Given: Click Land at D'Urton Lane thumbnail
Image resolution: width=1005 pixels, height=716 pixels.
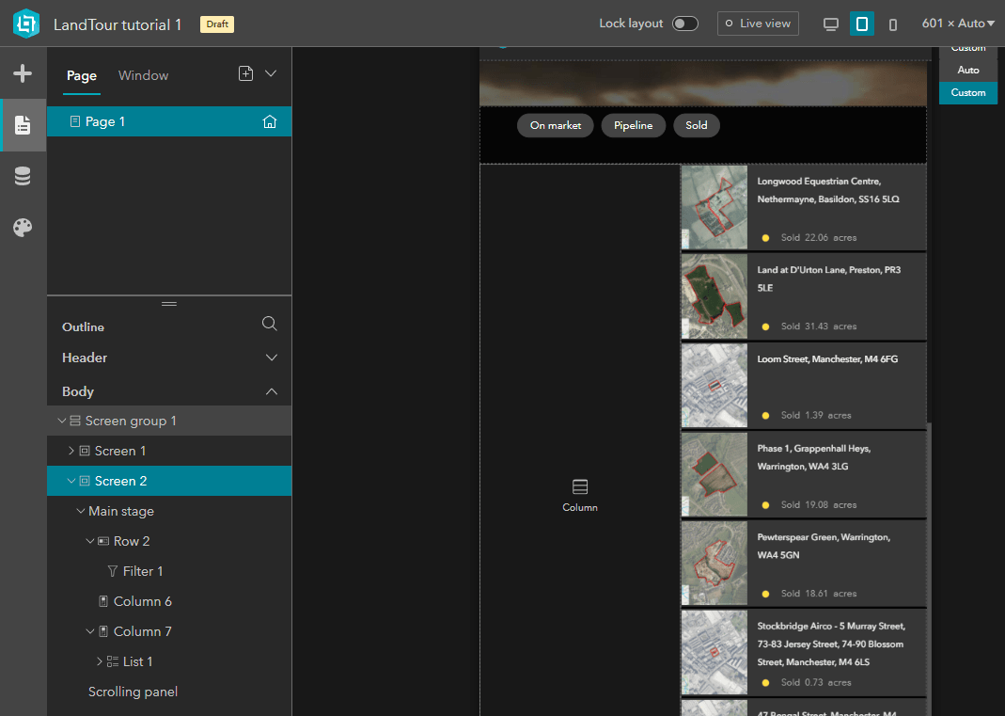Looking at the screenshot, I should click(714, 296).
